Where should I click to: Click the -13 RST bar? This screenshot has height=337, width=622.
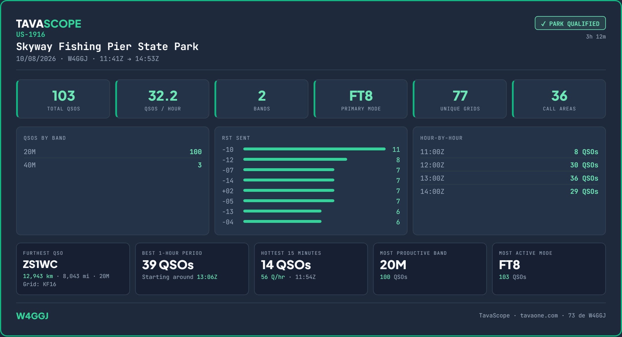pyautogui.click(x=282, y=211)
